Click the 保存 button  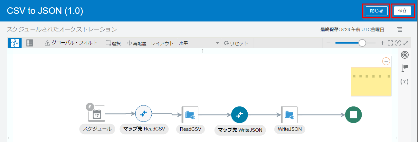tap(402, 11)
